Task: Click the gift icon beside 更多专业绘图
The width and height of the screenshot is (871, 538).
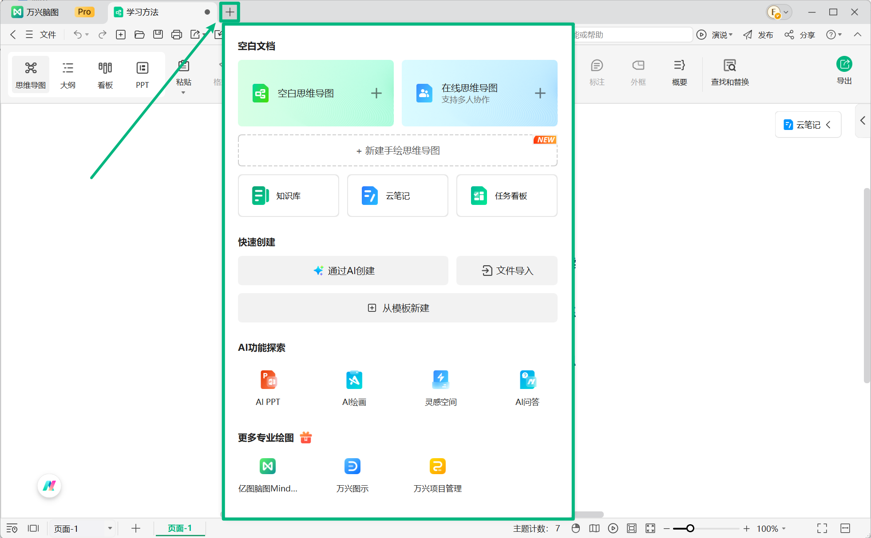Action: [x=306, y=437]
